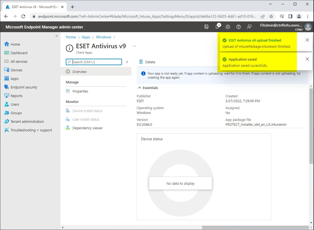Click the Microsoft Endpoint Manager admin center title
314x230 pixels.
(44, 27)
